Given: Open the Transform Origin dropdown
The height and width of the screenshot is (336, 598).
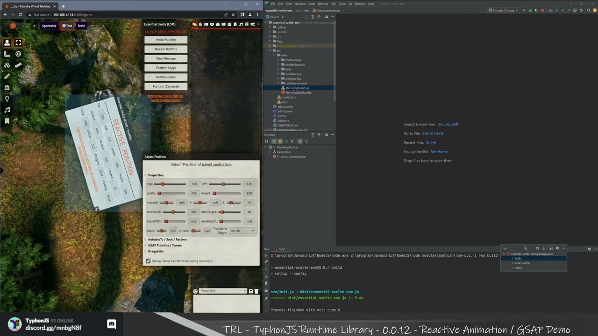Looking at the screenshot, I should point(242,231).
